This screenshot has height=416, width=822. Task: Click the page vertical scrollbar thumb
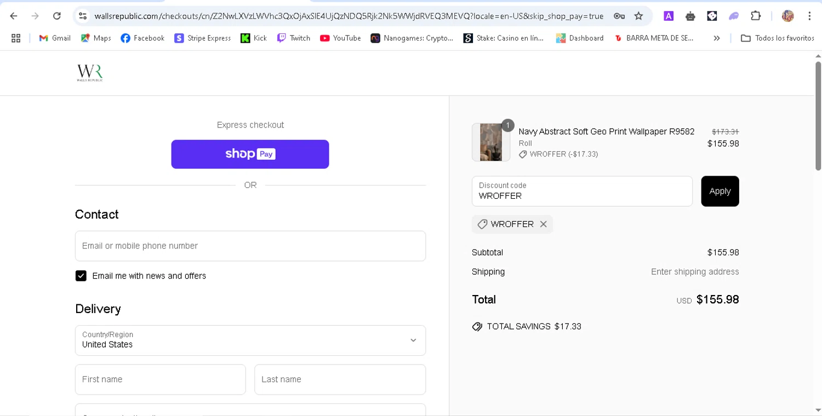818,115
